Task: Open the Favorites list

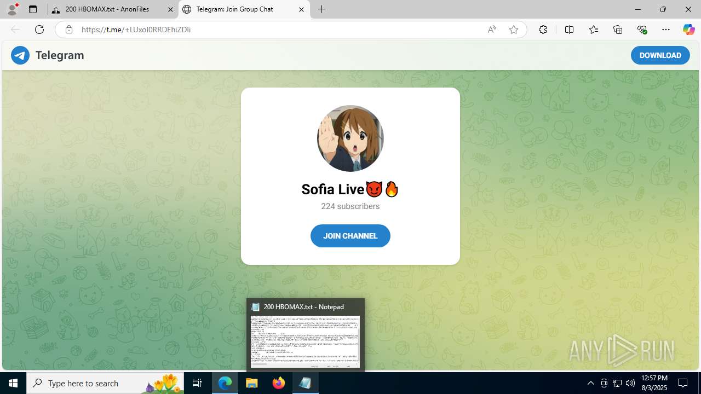Action: pos(594,30)
